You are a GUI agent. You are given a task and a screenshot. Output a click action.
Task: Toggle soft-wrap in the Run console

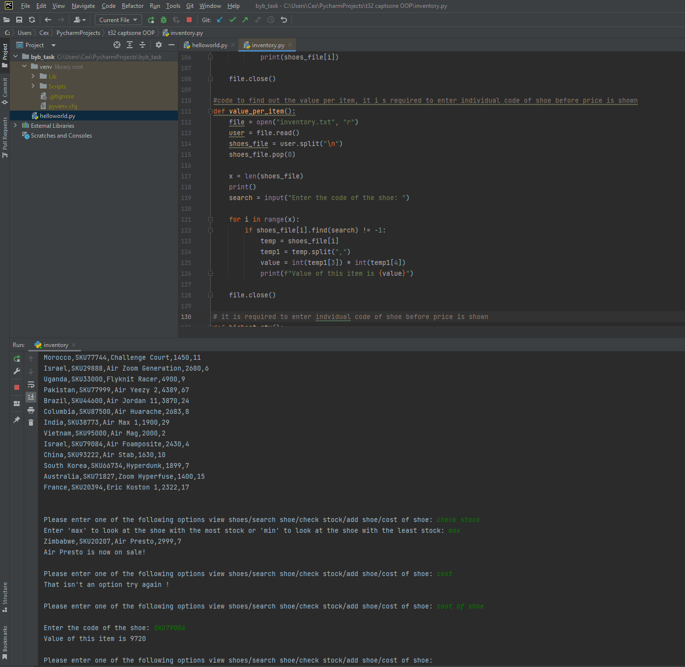[x=31, y=384]
